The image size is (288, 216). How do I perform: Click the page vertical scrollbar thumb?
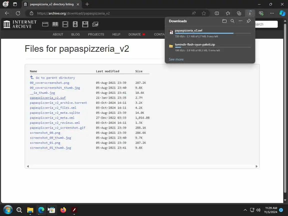[x=285, y=108]
